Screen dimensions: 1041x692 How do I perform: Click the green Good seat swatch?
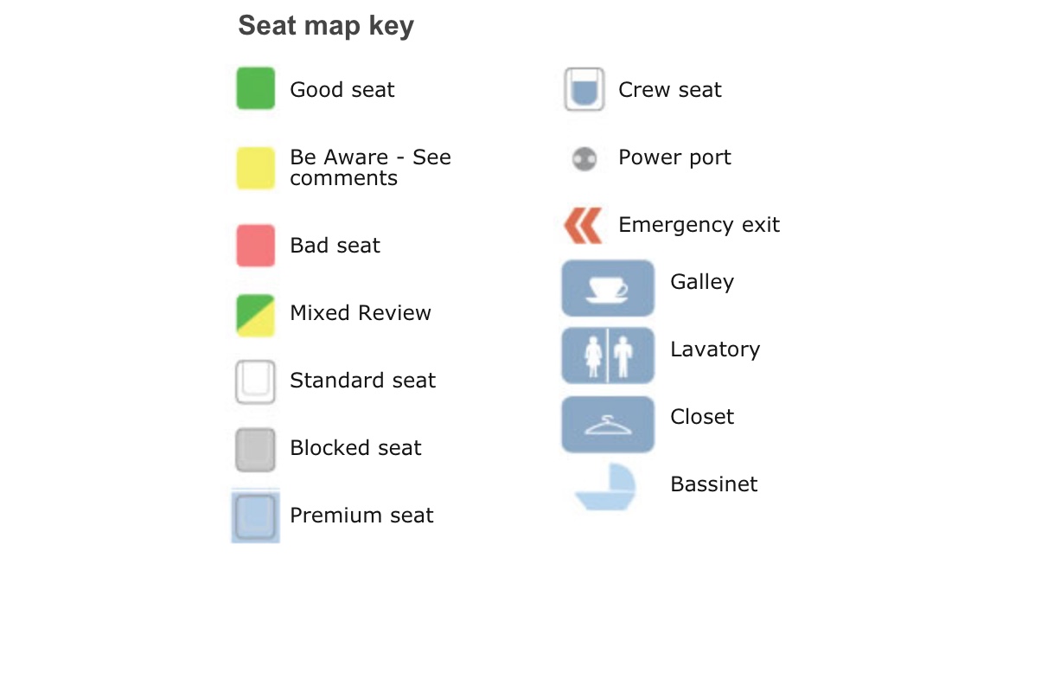tap(256, 89)
